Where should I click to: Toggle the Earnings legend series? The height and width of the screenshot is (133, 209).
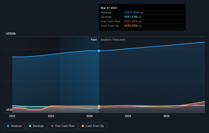click(36, 126)
